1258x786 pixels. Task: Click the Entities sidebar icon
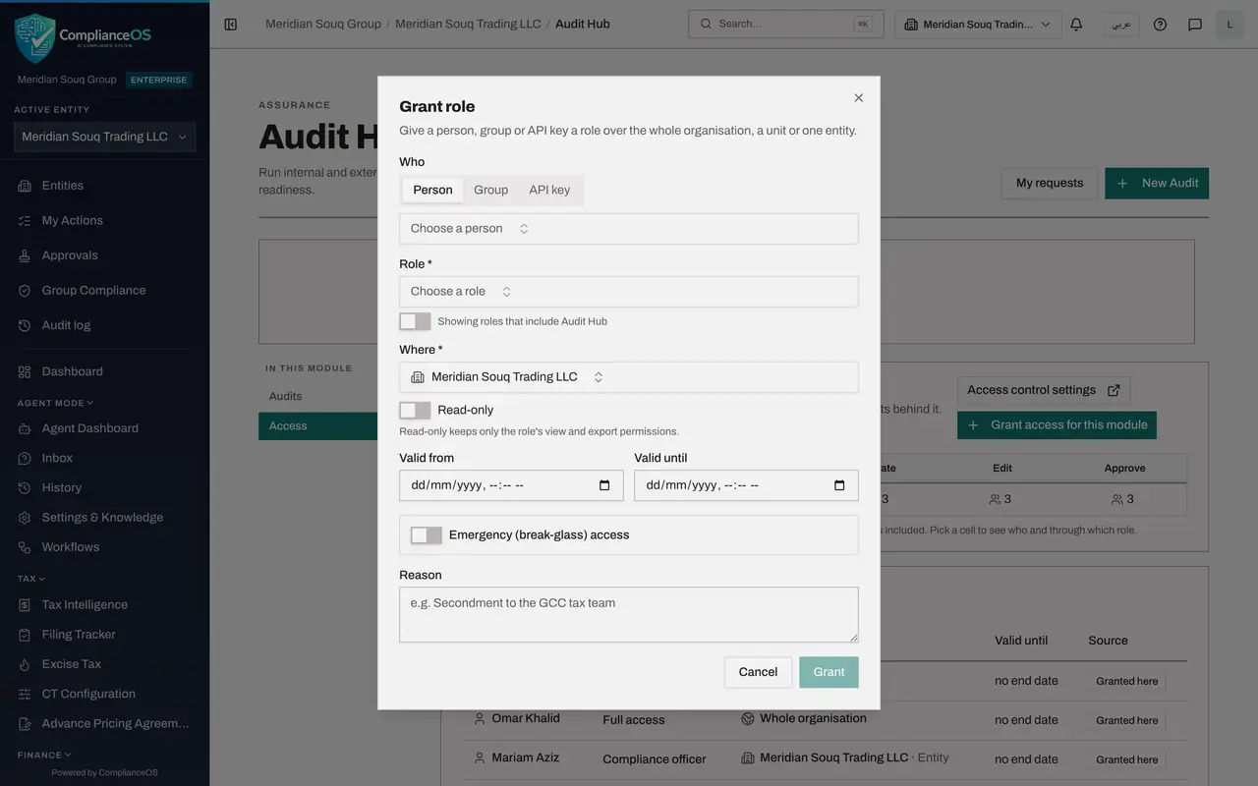(x=25, y=186)
